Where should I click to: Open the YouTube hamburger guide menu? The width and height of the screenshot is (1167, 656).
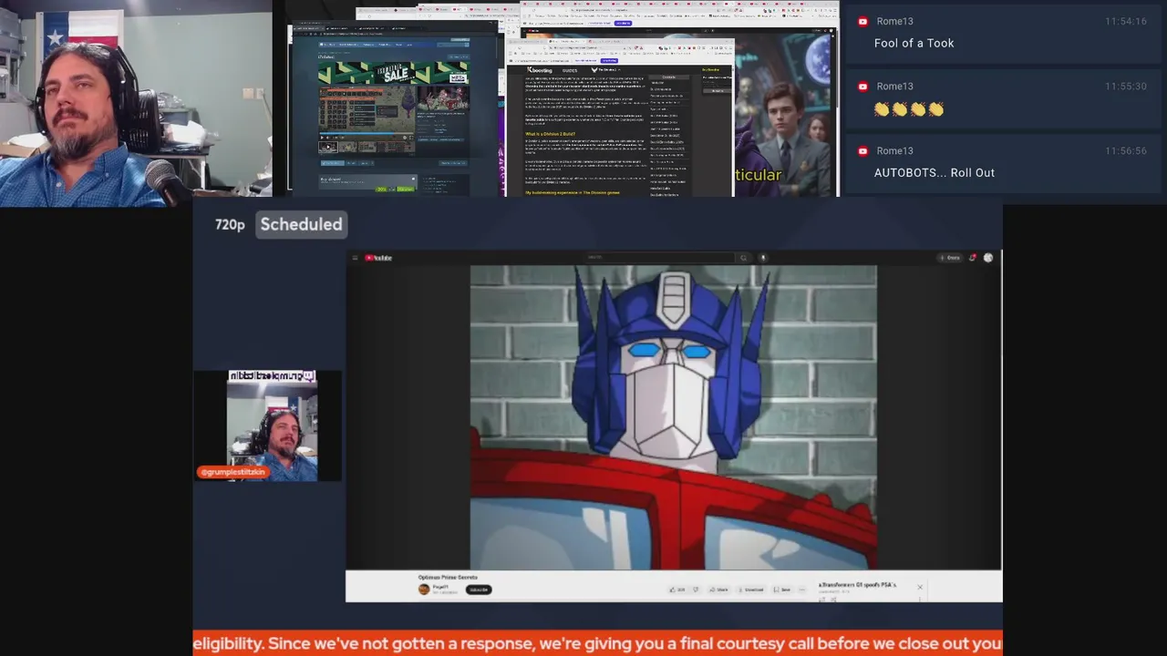356,258
